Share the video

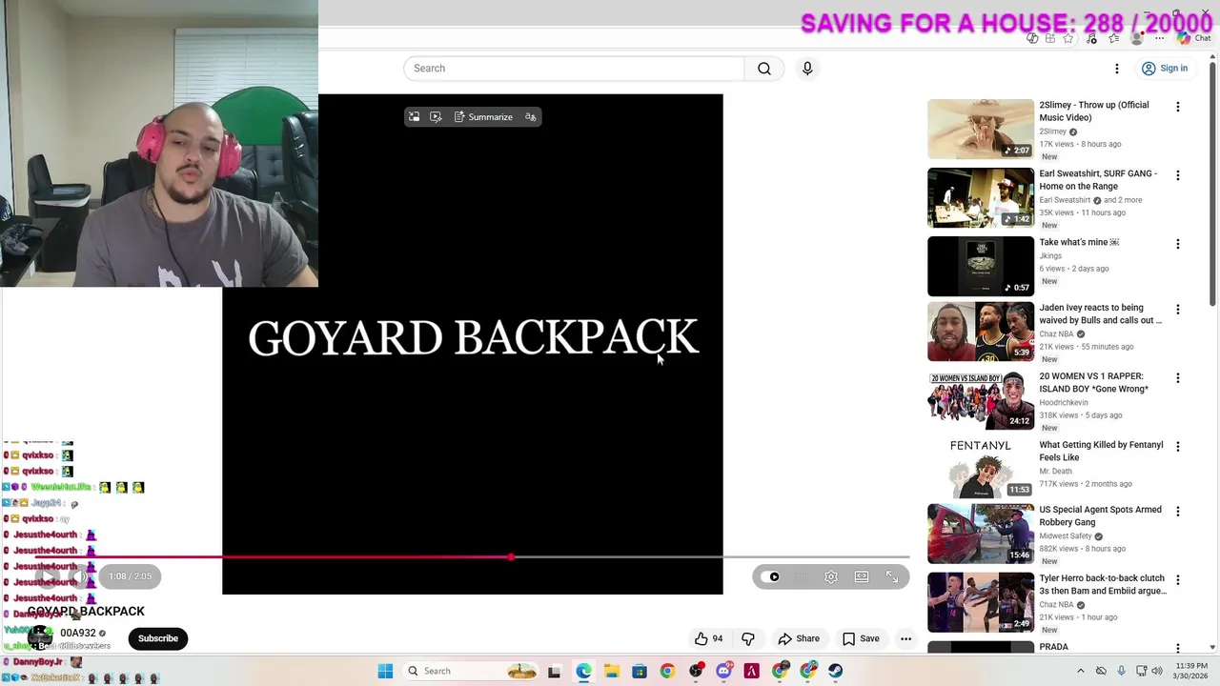point(799,638)
